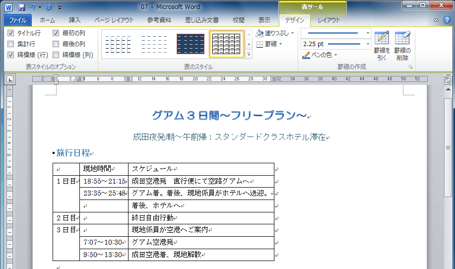Viewport: 455px width, 269px height.
Task: Click the グアム空港発 cell
Action: (x=201, y=242)
